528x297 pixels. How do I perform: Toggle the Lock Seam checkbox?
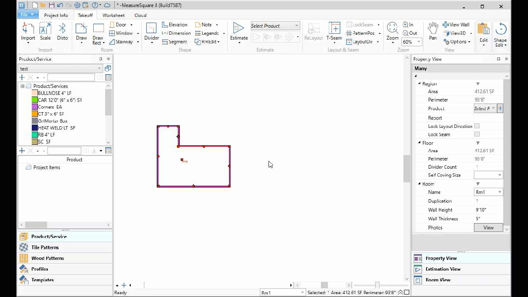(477, 134)
